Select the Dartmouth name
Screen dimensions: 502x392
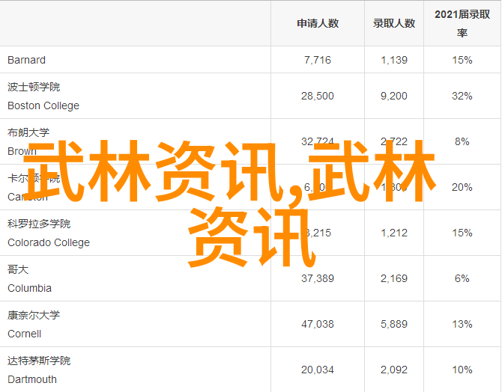click(32, 379)
